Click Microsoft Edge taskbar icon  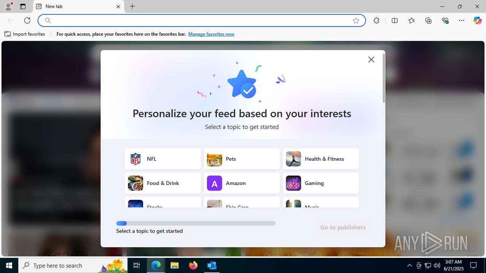click(x=156, y=265)
